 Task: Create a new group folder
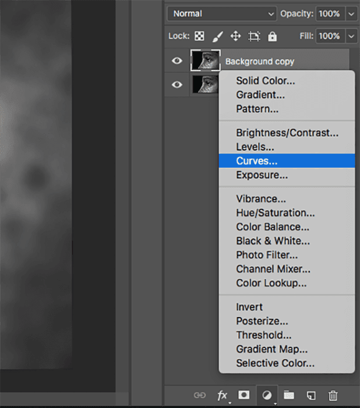coord(289,395)
